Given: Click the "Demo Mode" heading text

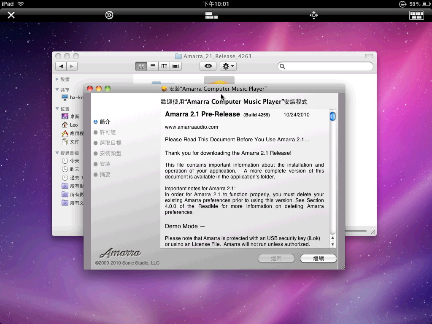Looking at the screenshot, I should (x=185, y=226).
